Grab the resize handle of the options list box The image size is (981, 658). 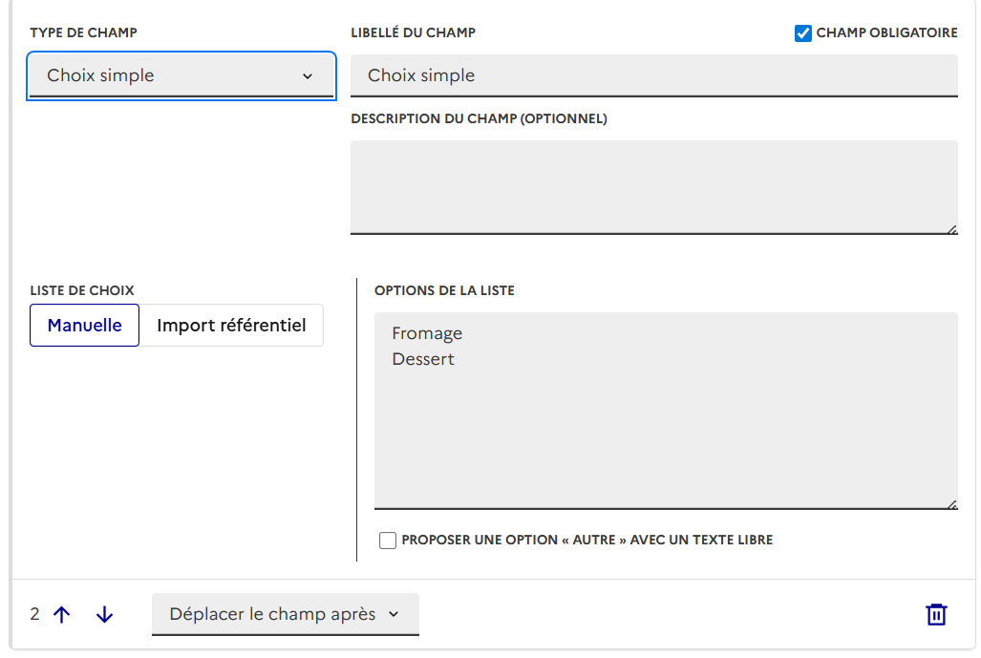tap(951, 503)
